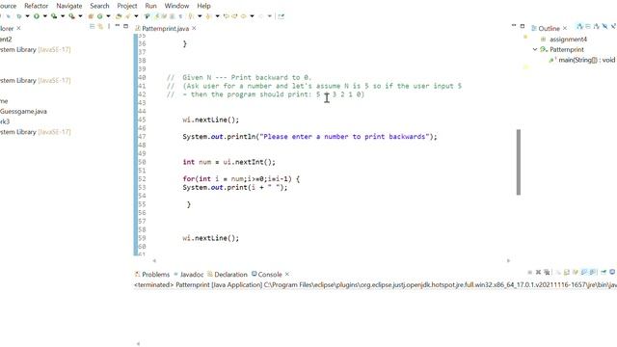
Task: Go to Last Edit Location icon
Action: (x=227, y=16)
